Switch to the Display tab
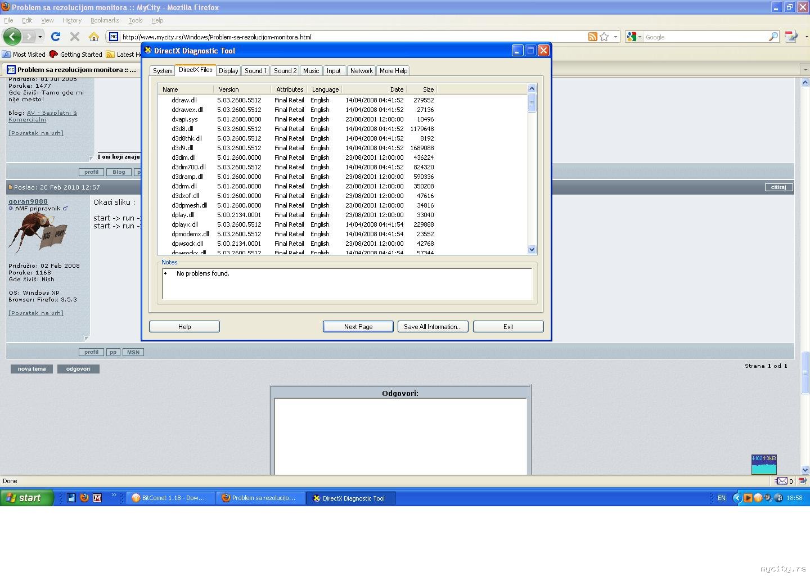810x576 pixels. (x=228, y=71)
